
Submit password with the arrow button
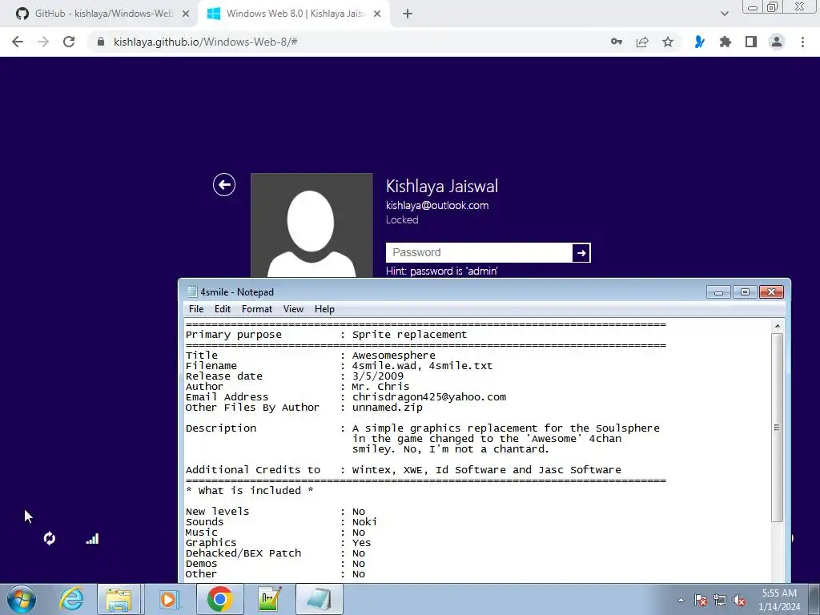581,253
